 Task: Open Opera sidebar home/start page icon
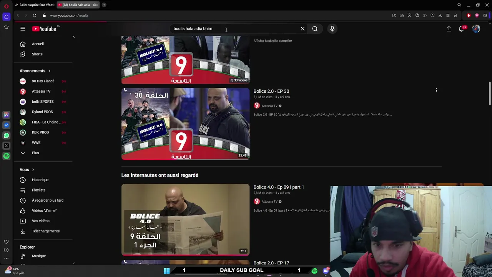(6, 17)
